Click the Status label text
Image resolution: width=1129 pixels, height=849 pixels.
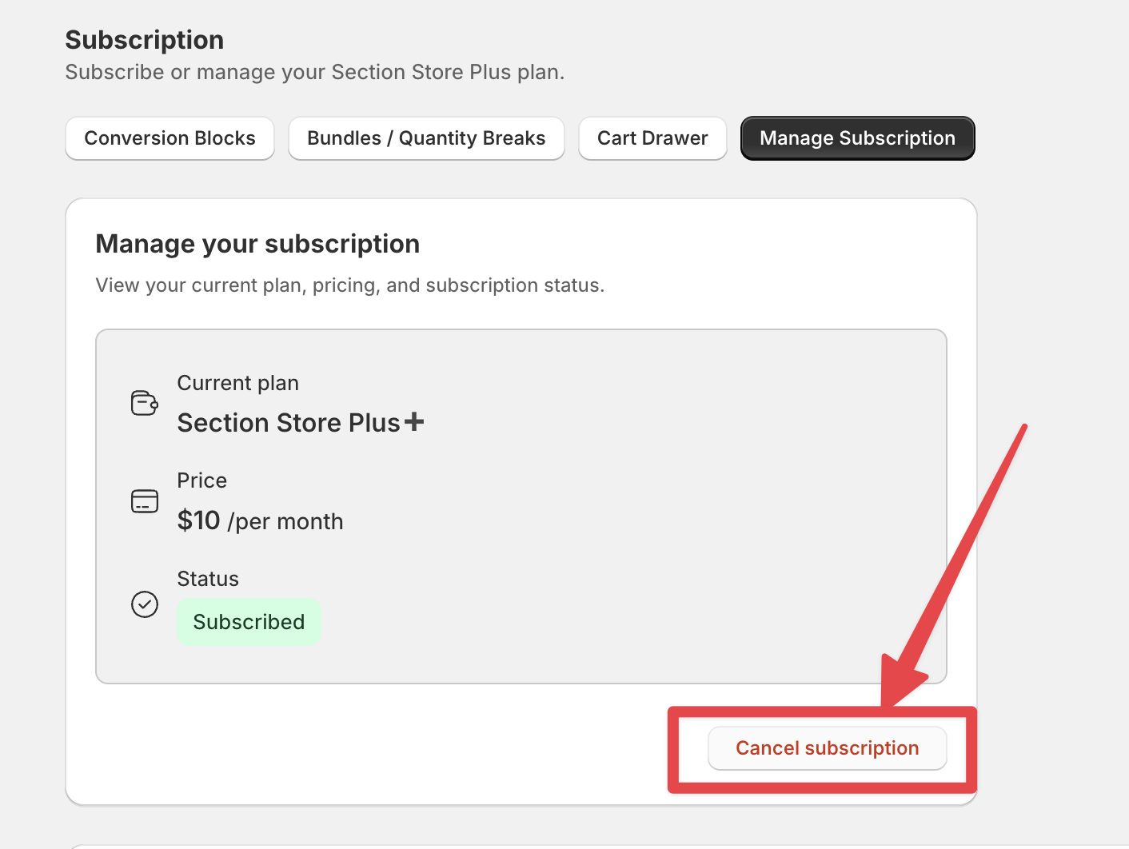pos(208,579)
